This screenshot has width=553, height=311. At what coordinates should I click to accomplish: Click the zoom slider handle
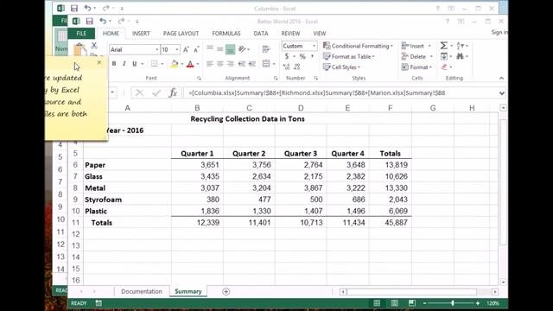(x=453, y=303)
